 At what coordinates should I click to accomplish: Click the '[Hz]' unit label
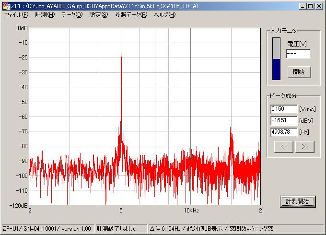coord(304,132)
